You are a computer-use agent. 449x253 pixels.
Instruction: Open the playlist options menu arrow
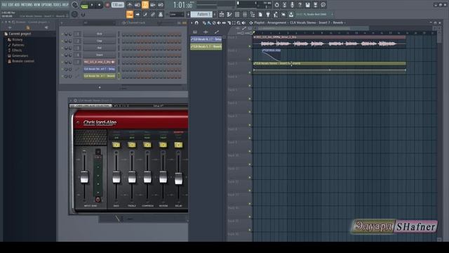192,22
